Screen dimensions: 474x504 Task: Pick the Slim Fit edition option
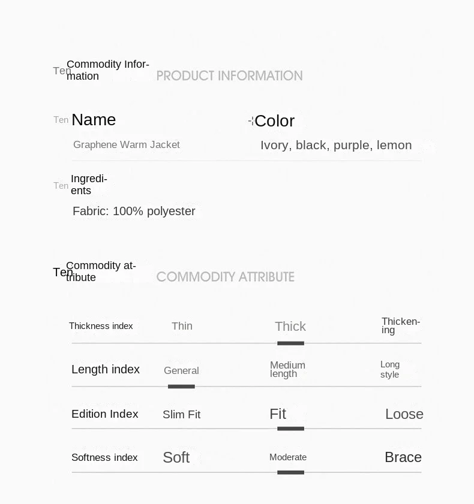[x=181, y=415]
